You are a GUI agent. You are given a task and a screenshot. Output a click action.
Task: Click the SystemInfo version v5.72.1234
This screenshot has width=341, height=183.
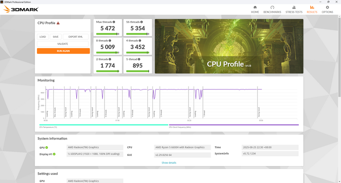[270, 153]
